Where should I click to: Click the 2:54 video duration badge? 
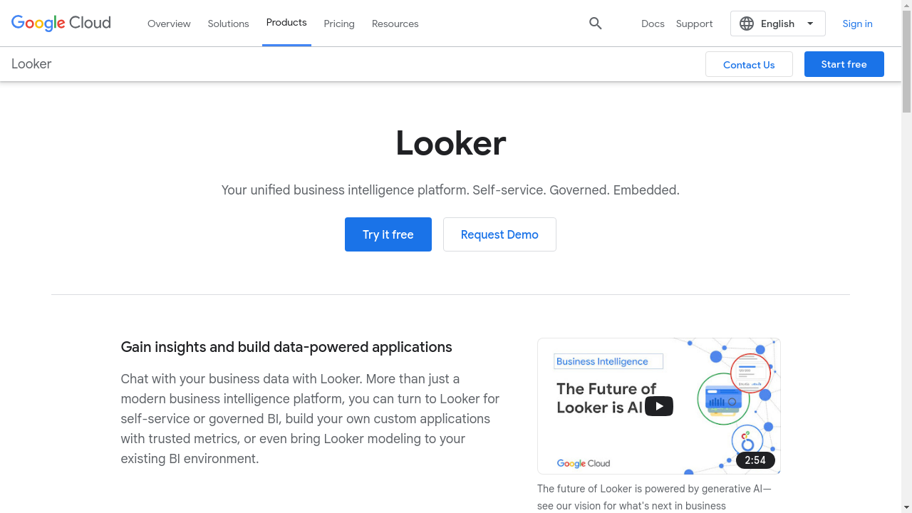point(755,460)
